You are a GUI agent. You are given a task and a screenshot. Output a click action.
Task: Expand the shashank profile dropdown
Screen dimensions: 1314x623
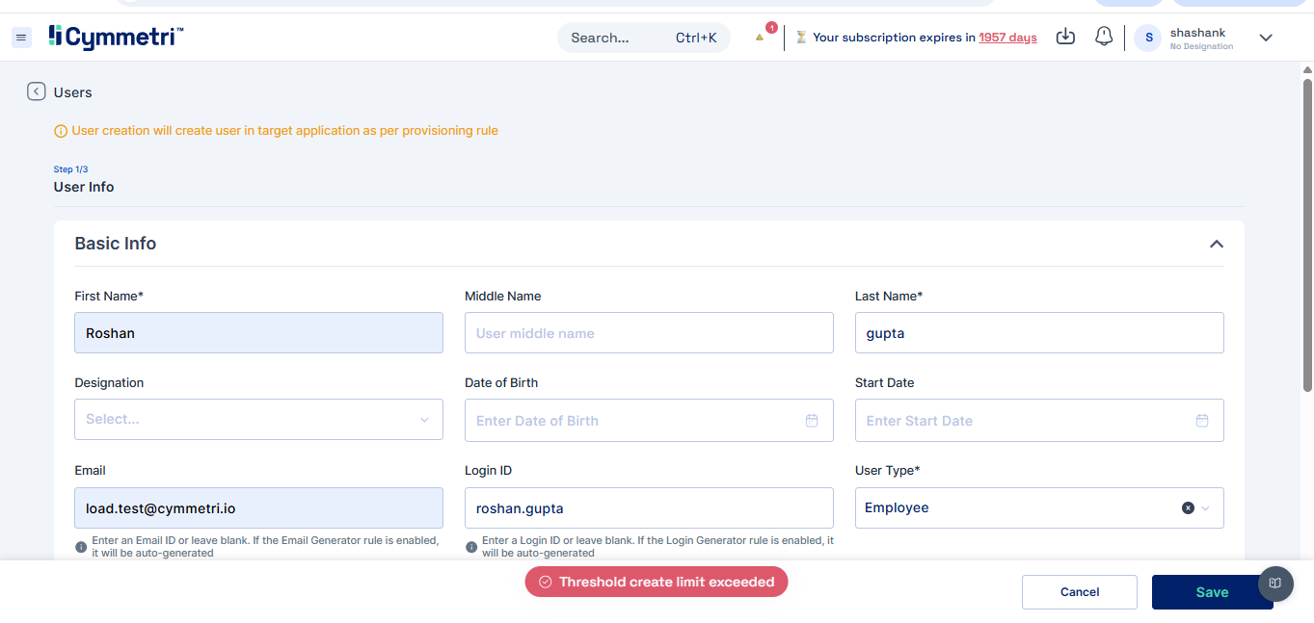click(x=1266, y=38)
